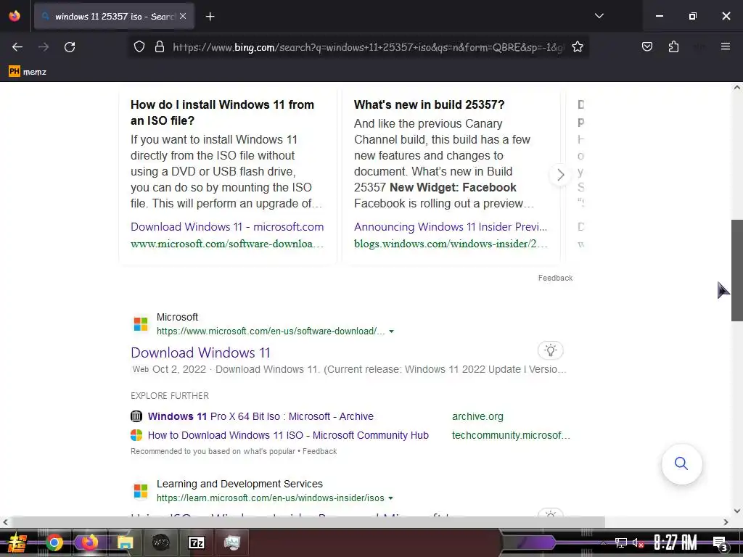
Task: Click lightbulb insights icon beside Download Windows 11
Action: (x=550, y=350)
